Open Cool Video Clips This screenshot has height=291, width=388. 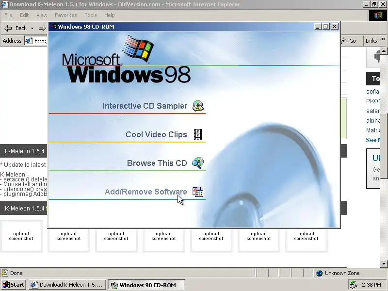[x=156, y=135]
